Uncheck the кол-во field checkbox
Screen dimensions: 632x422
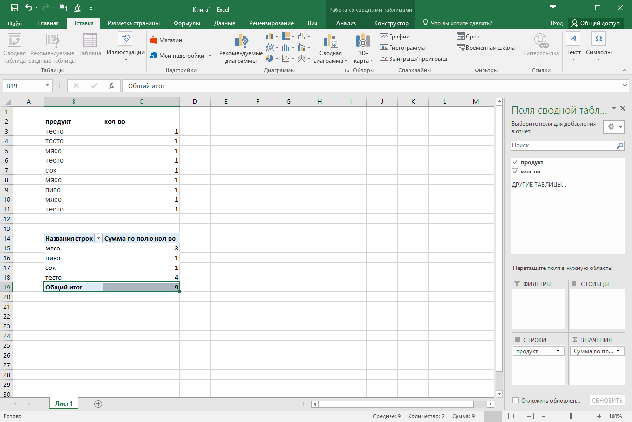pyautogui.click(x=515, y=172)
